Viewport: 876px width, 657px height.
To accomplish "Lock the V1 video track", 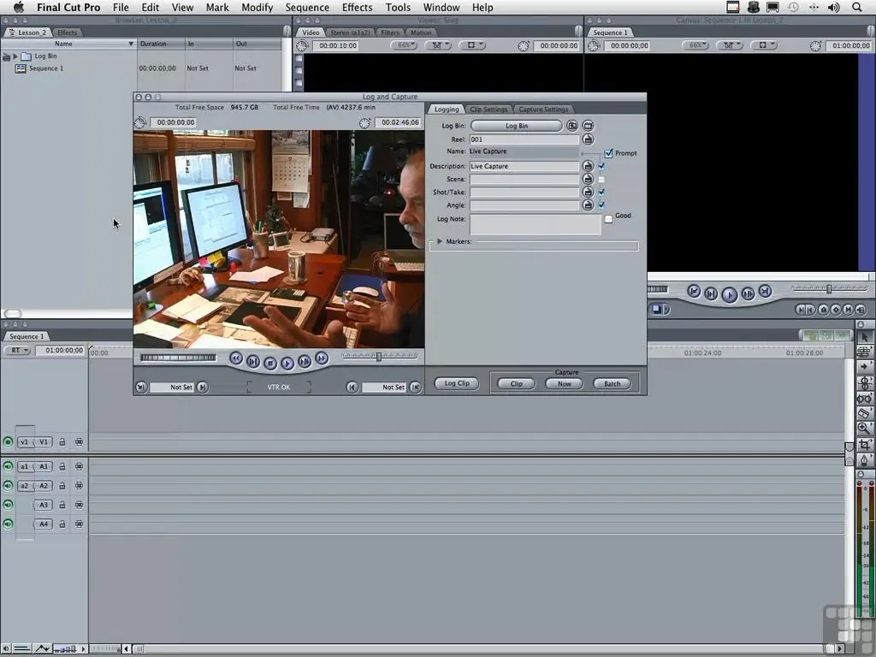I will point(62,442).
